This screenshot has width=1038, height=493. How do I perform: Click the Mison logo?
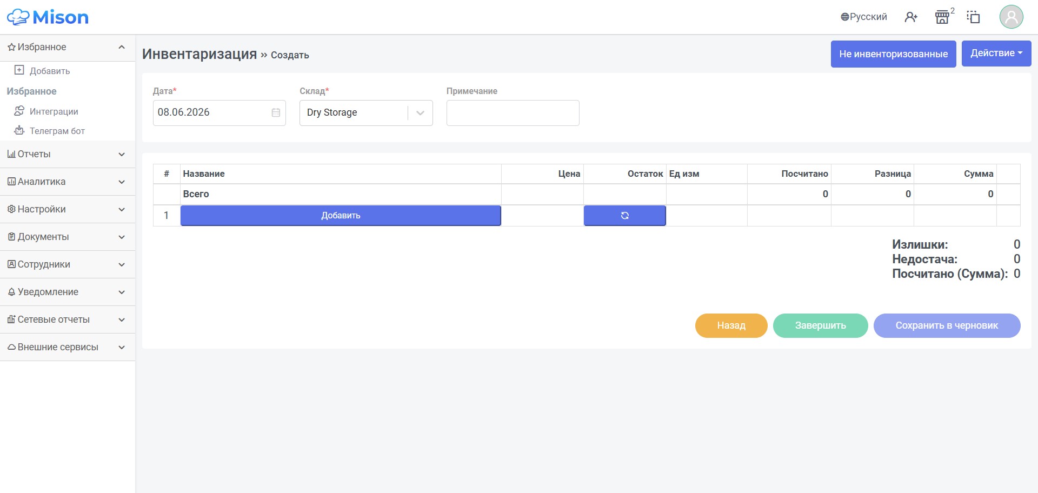[48, 17]
